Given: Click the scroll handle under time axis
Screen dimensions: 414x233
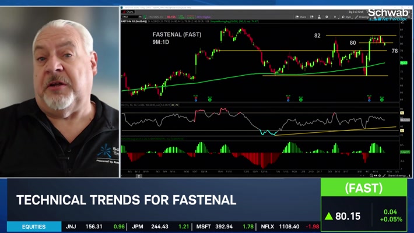Looking at the screenshot, I should [139, 176].
